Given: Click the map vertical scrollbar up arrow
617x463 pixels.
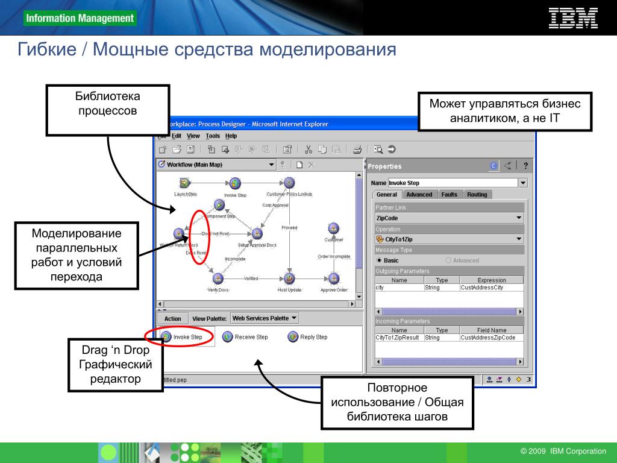Looking at the screenshot, I should coord(359,175).
